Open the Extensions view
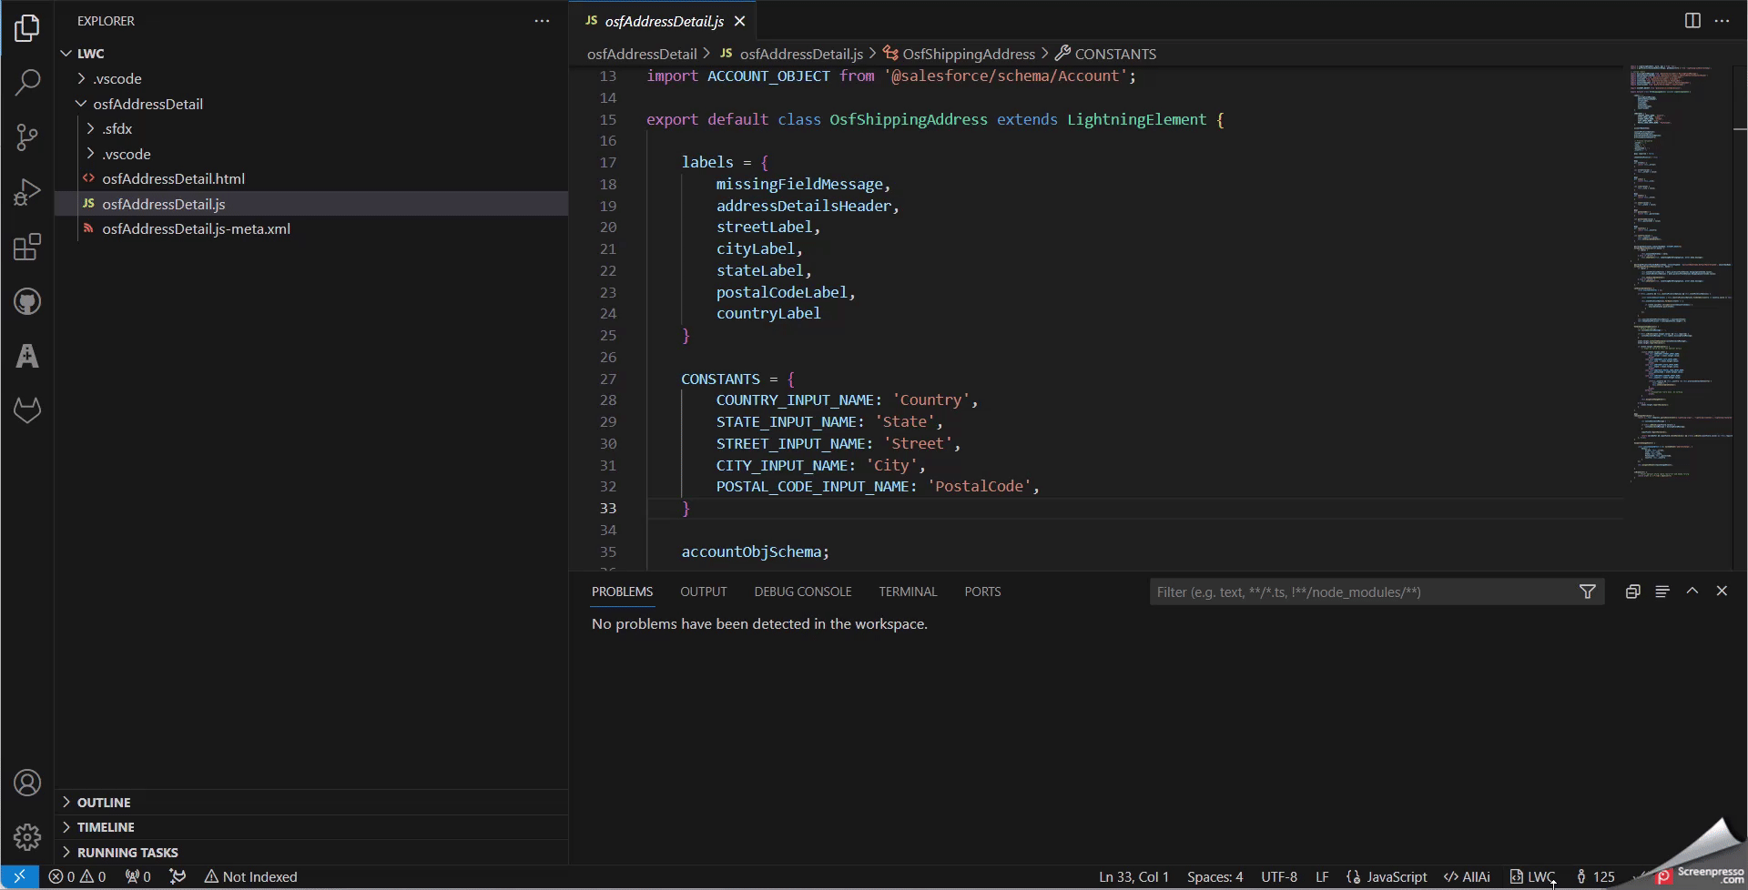Image resolution: width=1748 pixels, height=890 pixels. click(27, 247)
